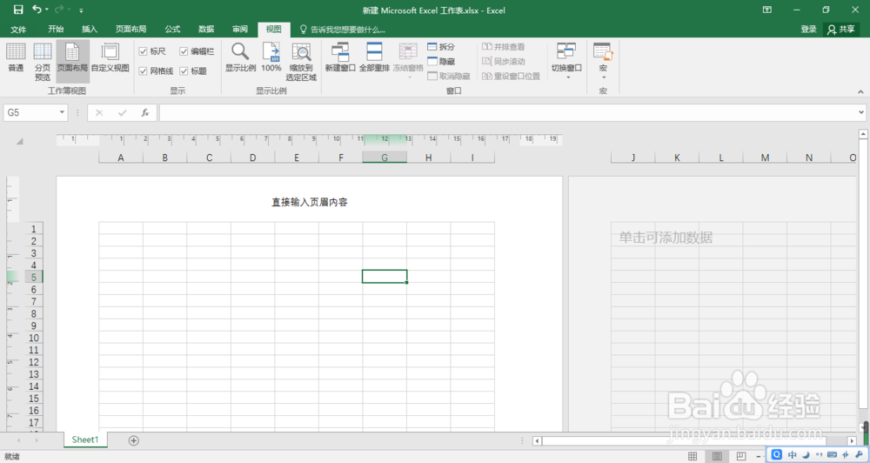Select row 5 header
The height and width of the screenshot is (463, 870).
point(33,277)
